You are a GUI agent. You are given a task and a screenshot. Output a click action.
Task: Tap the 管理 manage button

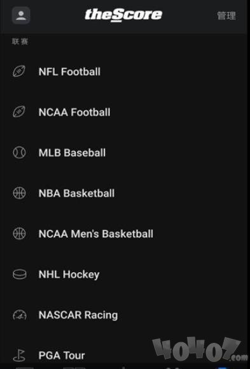coord(226,16)
